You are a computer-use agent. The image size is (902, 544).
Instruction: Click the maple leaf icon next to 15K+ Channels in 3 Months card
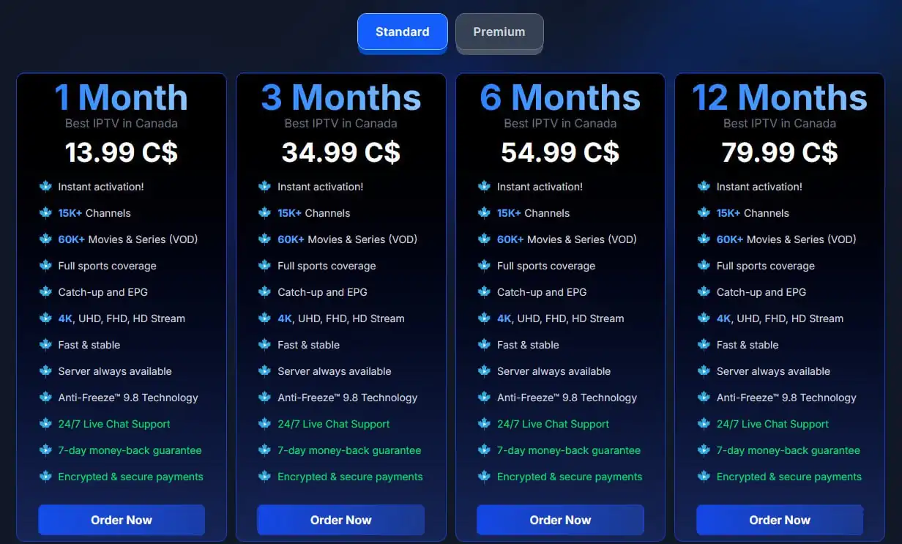tap(264, 213)
